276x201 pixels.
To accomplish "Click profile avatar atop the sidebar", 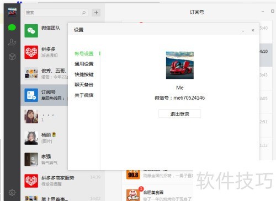I will 12,12.
